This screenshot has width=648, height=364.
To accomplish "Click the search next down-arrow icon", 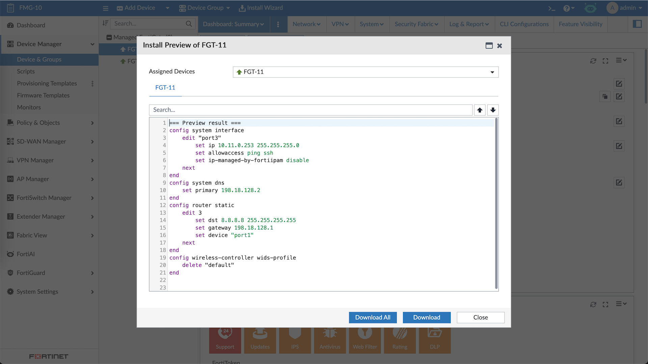I will (493, 110).
